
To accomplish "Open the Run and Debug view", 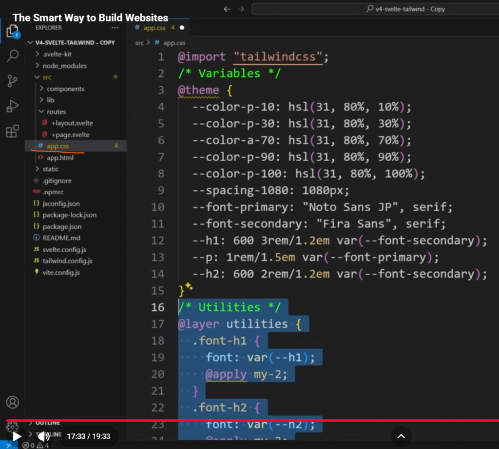I will 13,106.
